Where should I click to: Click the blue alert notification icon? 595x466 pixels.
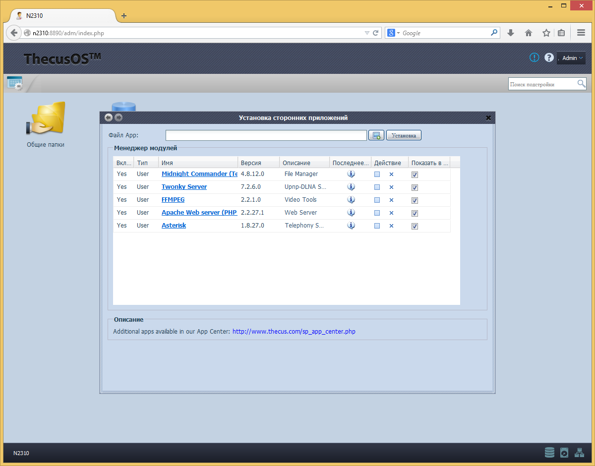pyautogui.click(x=534, y=58)
